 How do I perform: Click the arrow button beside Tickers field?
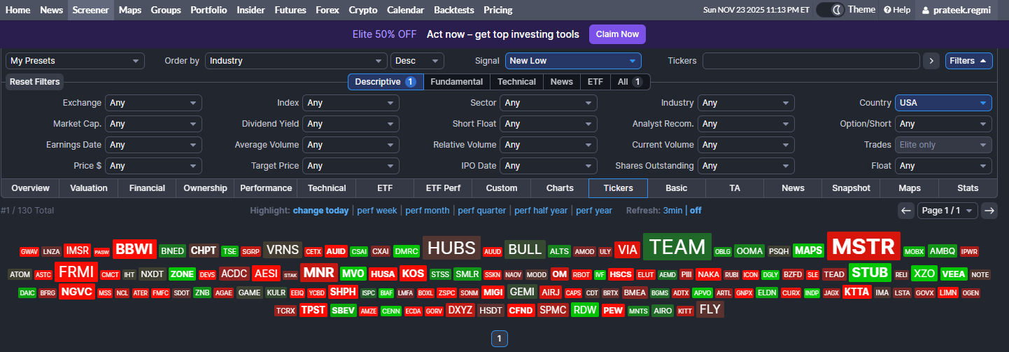point(931,61)
